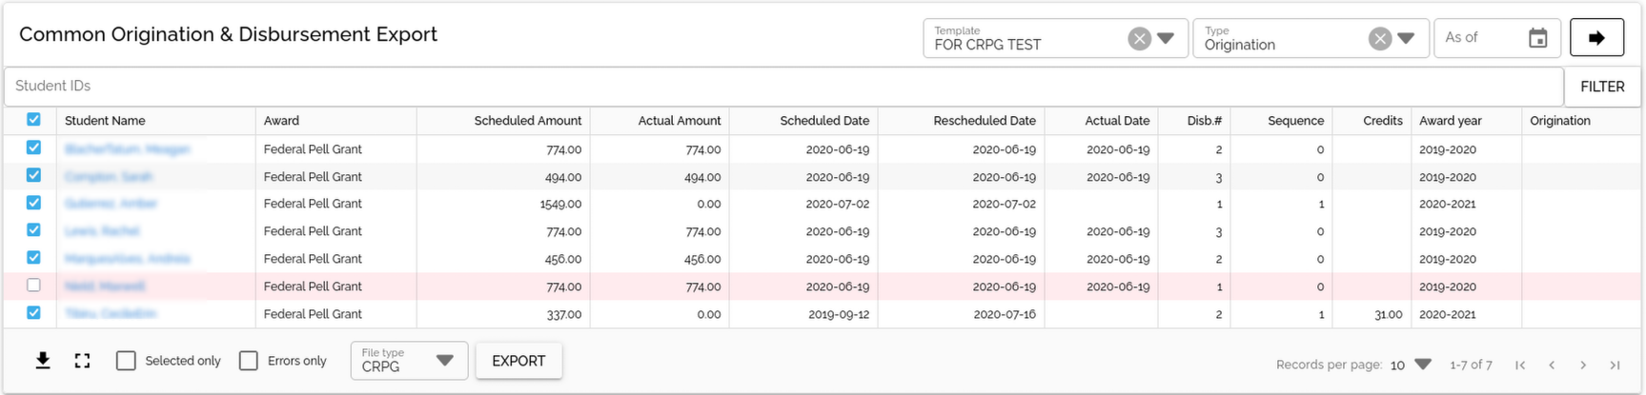Image resolution: width=1646 pixels, height=395 pixels.
Task: Enable the Errors only checkbox
Action: click(249, 361)
